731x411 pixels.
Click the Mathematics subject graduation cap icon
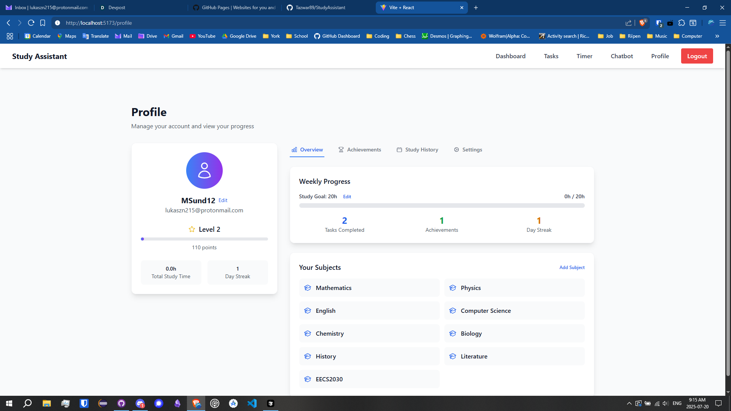308,288
